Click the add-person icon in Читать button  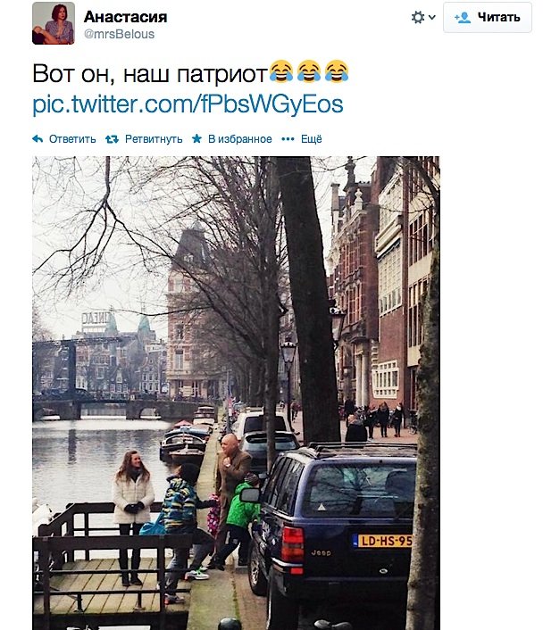pos(462,18)
